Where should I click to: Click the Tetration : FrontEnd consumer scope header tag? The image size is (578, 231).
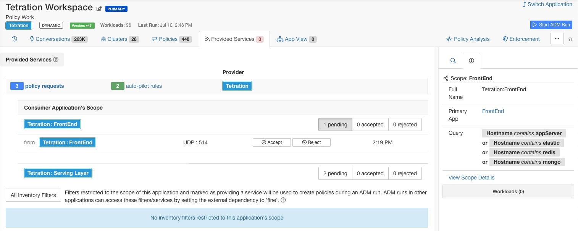pyautogui.click(x=52, y=124)
